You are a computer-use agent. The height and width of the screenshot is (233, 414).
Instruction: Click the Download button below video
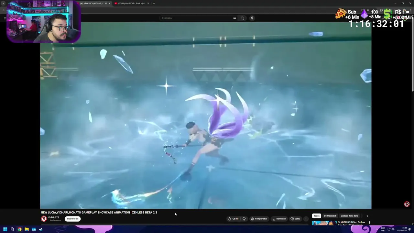click(x=279, y=219)
